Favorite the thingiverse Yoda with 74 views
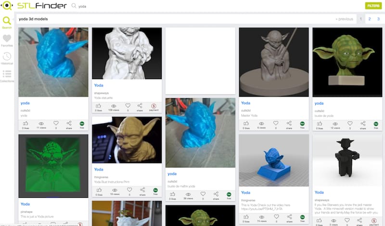 (276, 218)
